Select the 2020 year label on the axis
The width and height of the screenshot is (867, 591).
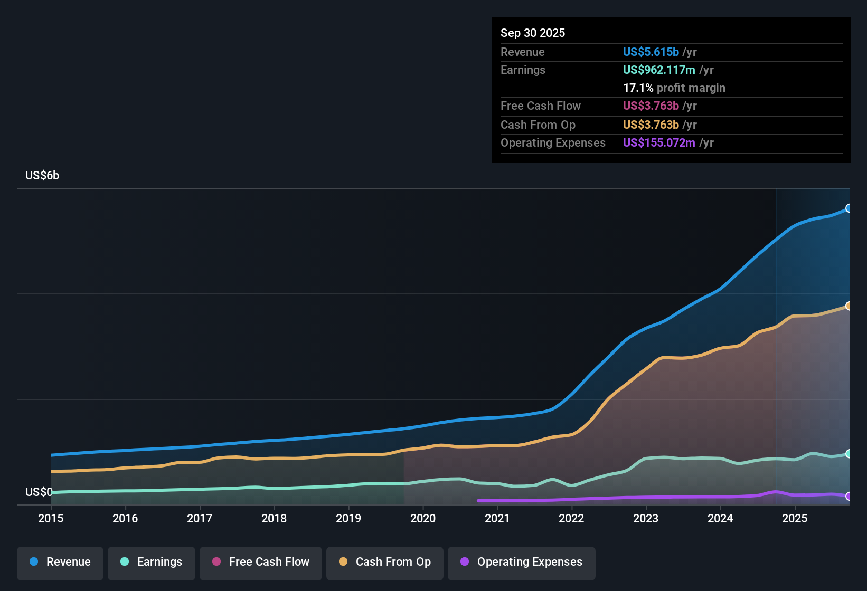coord(423,519)
